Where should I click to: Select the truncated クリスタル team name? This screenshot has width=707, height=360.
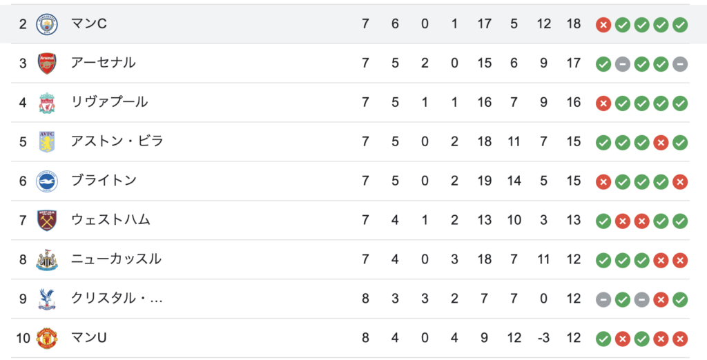[116, 298]
